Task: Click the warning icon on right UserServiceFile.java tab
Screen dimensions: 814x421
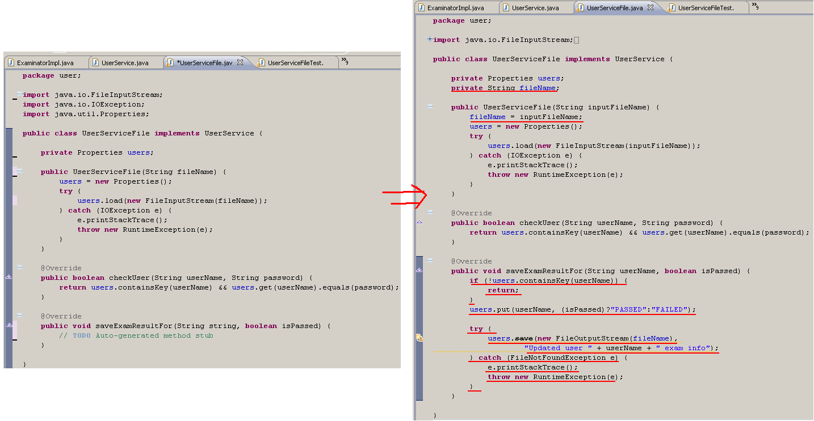Action: [578, 8]
